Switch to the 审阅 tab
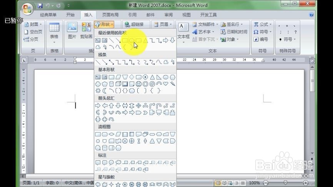Viewport: 333px width, 187px height. [x=168, y=15]
